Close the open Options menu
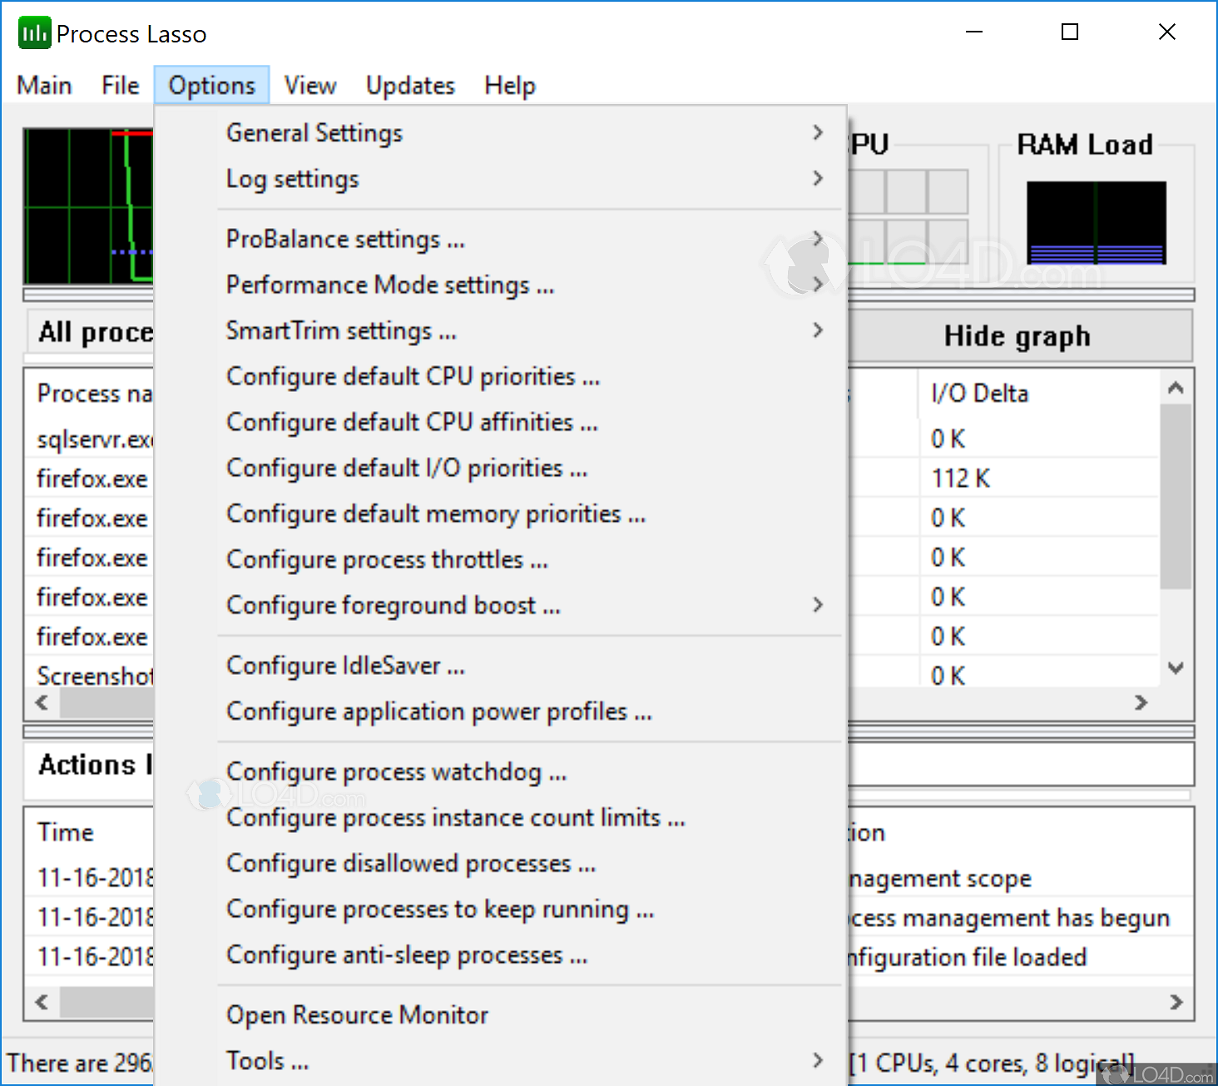The image size is (1218, 1086). point(211,86)
